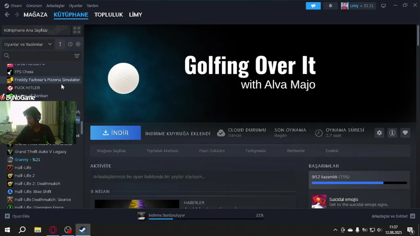Screen dimensions: 420x236
Task: Switch to the KÜTÜPHANE tab
Action: tap(71, 14)
